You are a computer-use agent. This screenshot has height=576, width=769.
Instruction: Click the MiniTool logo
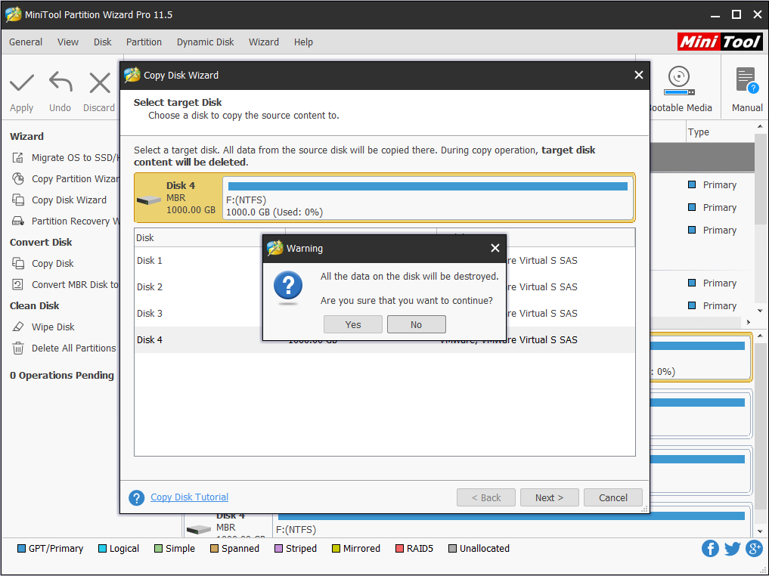pyautogui.click(x=720, y=42)
